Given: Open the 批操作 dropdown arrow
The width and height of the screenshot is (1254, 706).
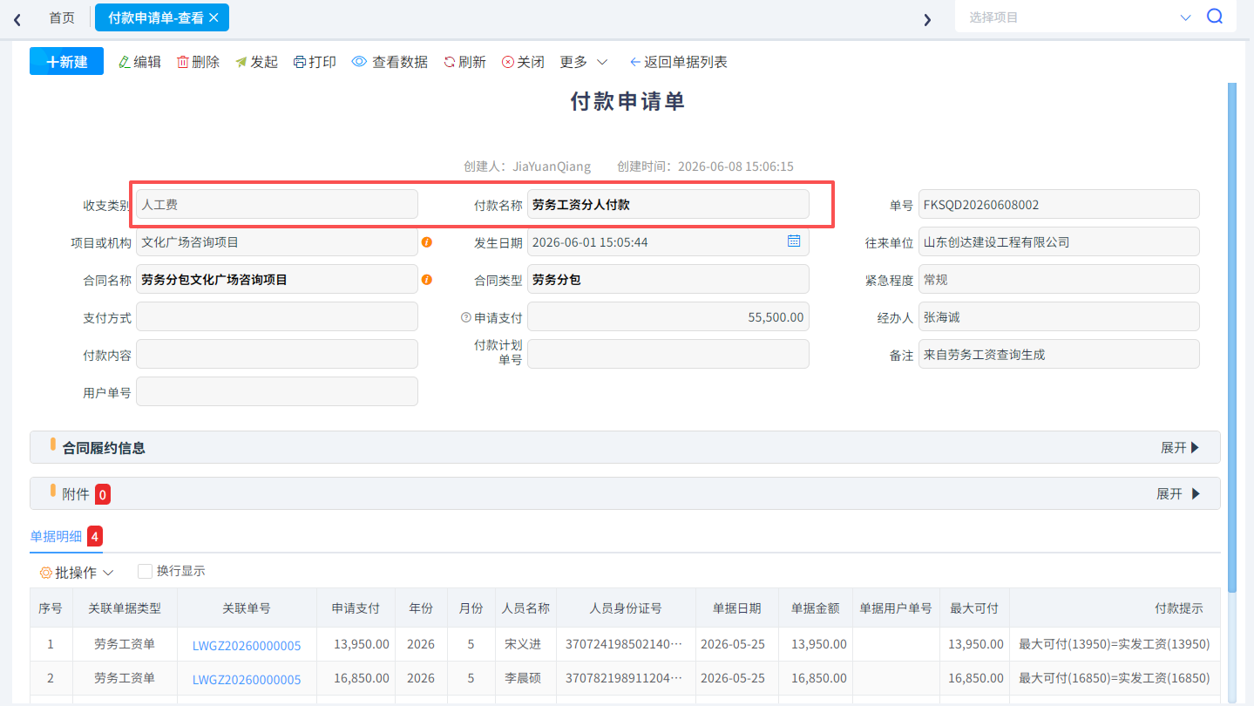Looking at the screenshot, I should 108,573.
